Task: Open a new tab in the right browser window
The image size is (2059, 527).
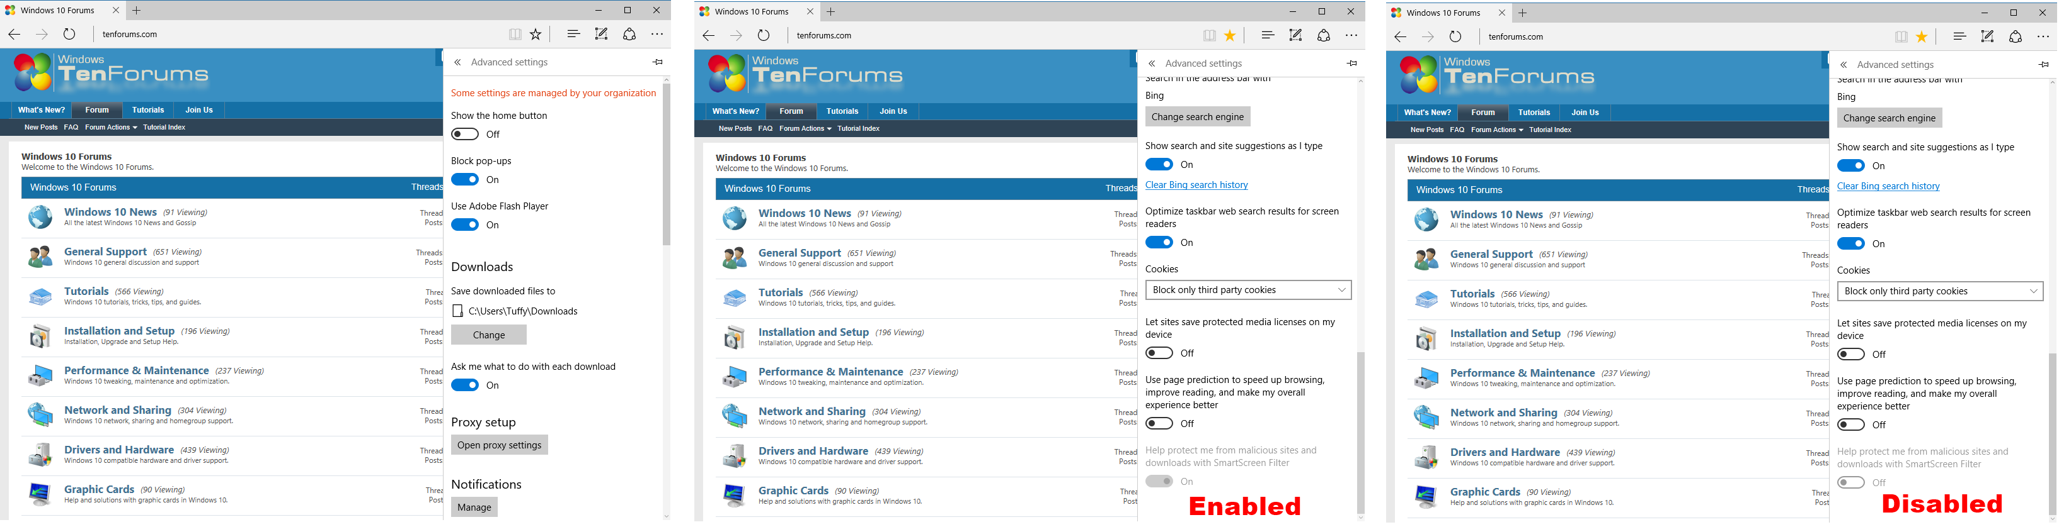Action: [x=1522, y=13]
